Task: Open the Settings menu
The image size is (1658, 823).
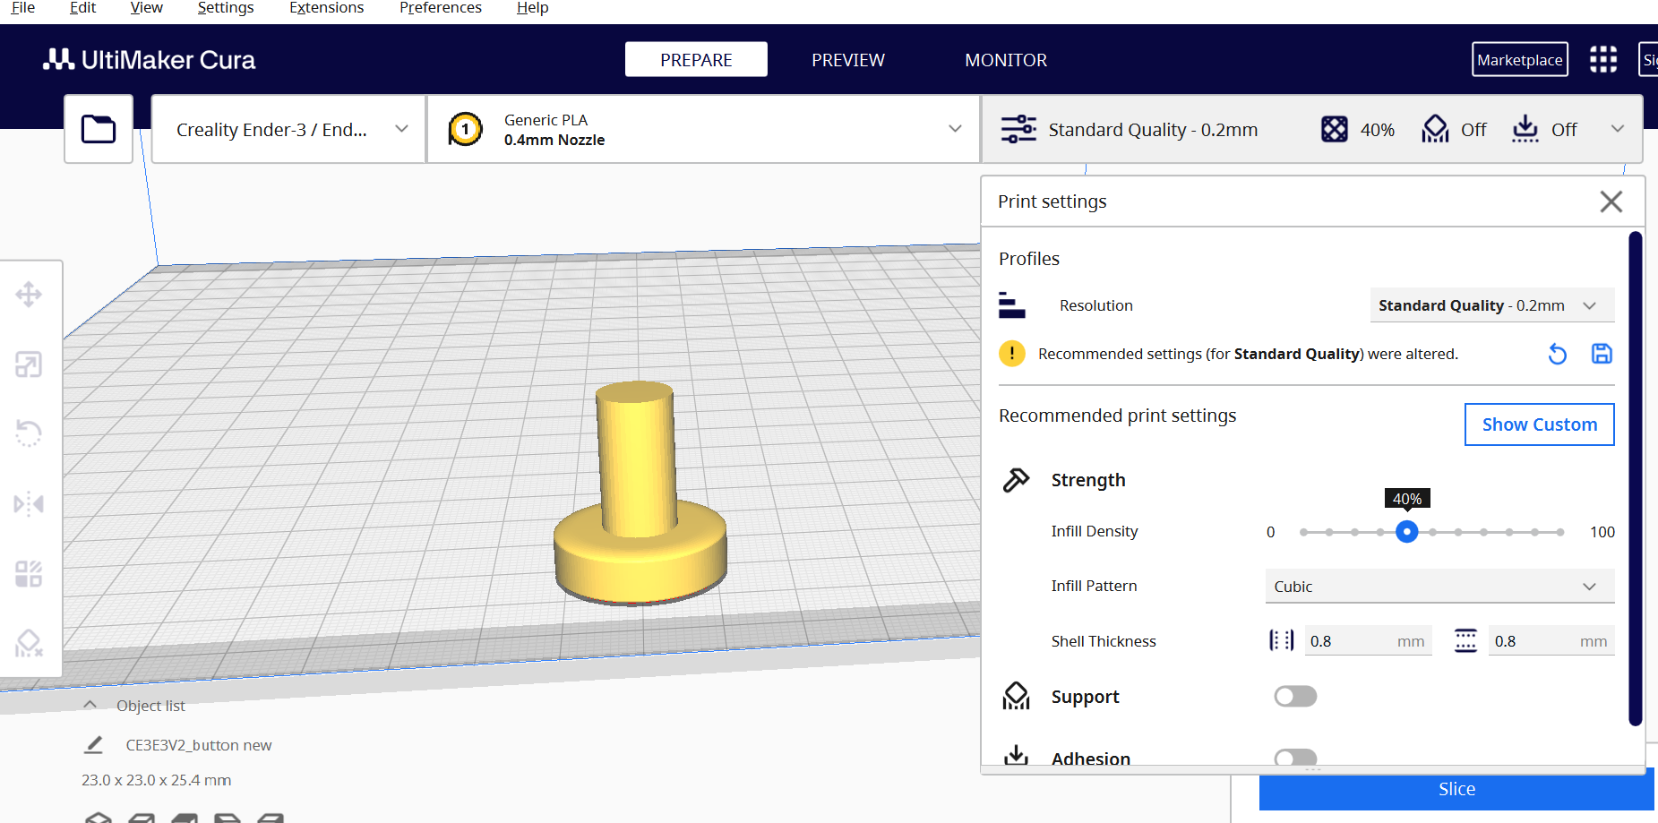Action: point(226,8)
